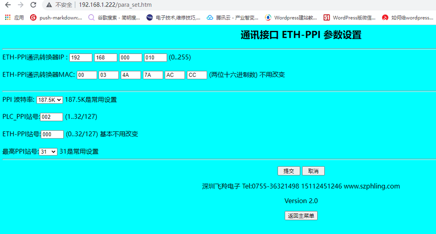Click the last IP field containing 010
The width and height of the screenshot is (436, 234).
[156, 58]
